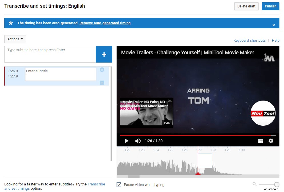Click the asterisk icon in the blue banner
Image resolution: width=284 pixels, height=192 pixels.
coord(11,23)
